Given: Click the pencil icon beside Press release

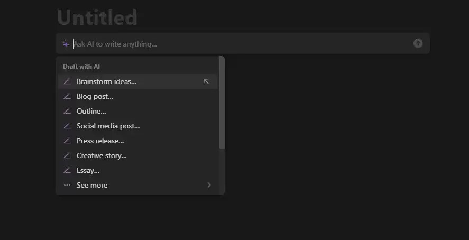Looking at the screenshot, I should [67, 141].
